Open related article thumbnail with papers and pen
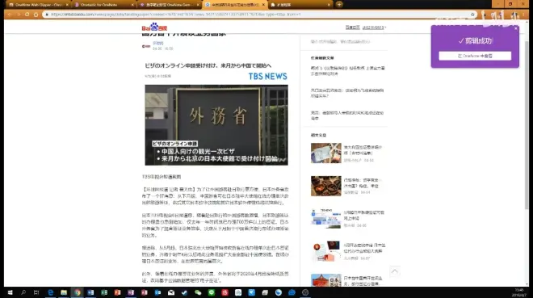This screenshot has width=533, height=298. click(x=325, y=153)
